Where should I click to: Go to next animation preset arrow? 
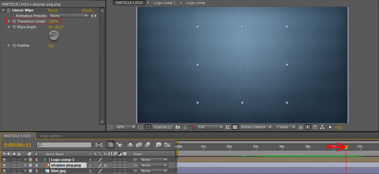pyautogui.click(x=95, y=16)
